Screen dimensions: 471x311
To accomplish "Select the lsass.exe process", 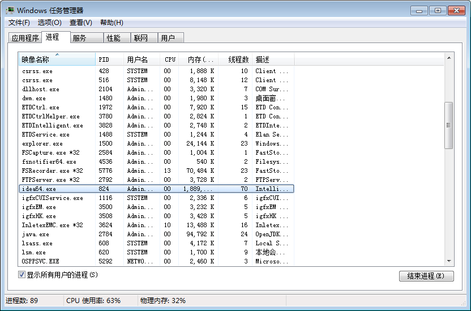I will point(156,243).
